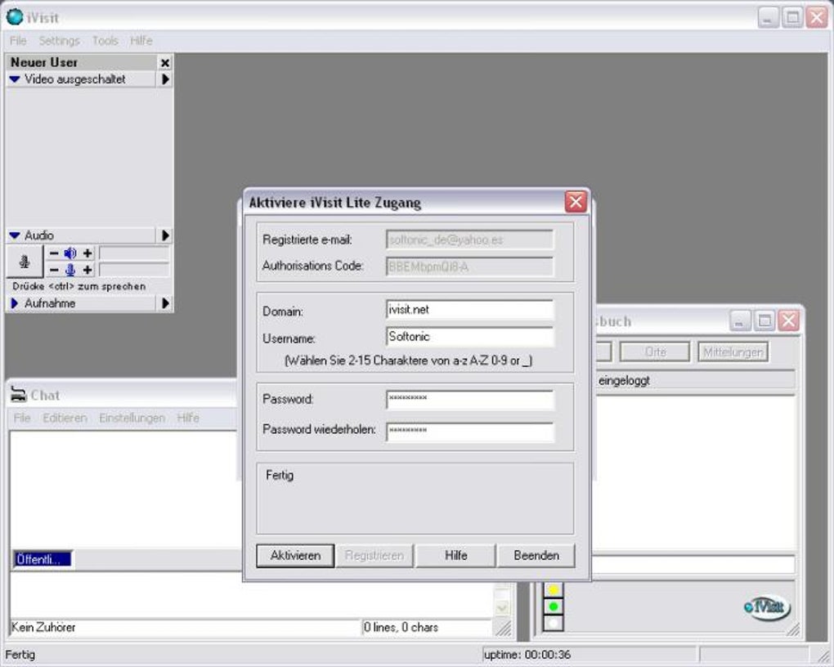The width and height of the screenshot is (834, 667).
Task: Click the speaker volume level bar
Action: click(x=134, y=253)
